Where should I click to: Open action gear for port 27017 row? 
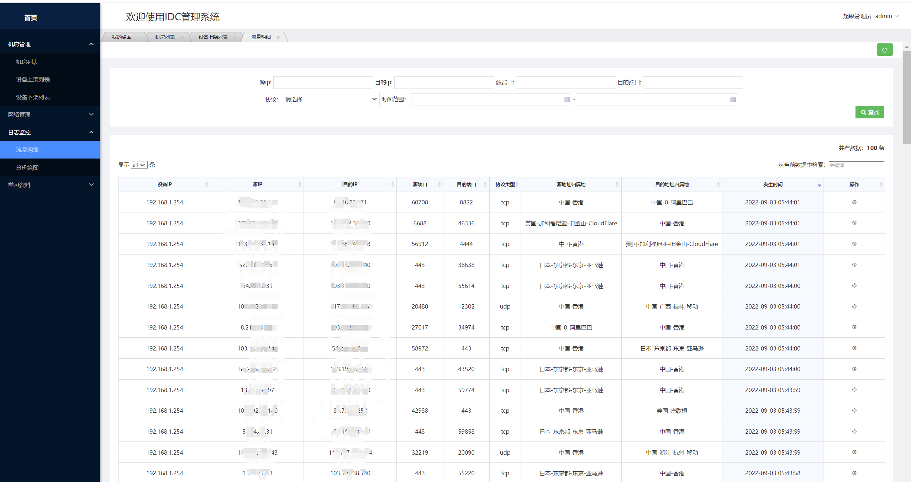(x=854, y=327)
